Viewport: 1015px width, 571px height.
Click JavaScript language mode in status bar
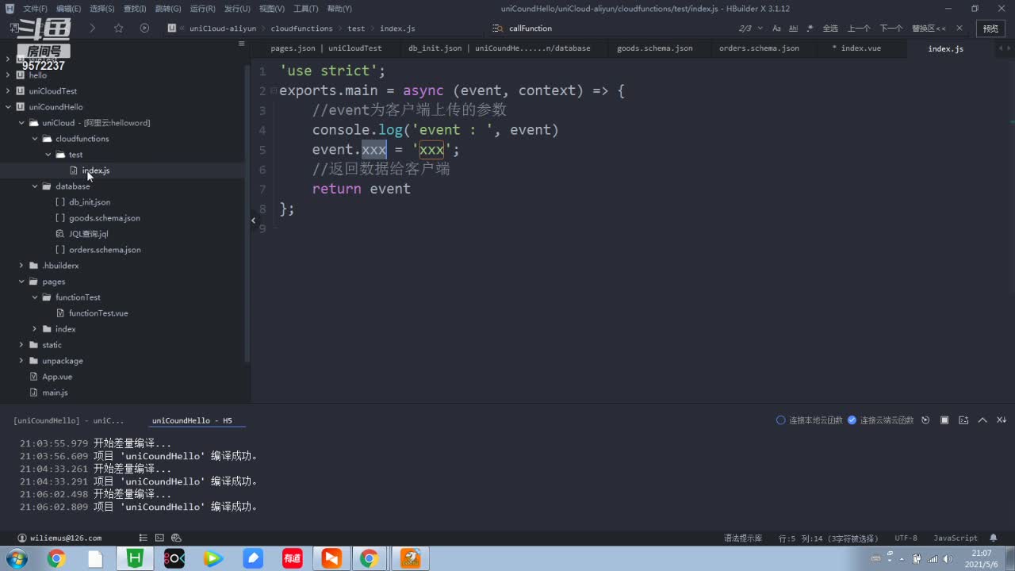coord(956,538)
